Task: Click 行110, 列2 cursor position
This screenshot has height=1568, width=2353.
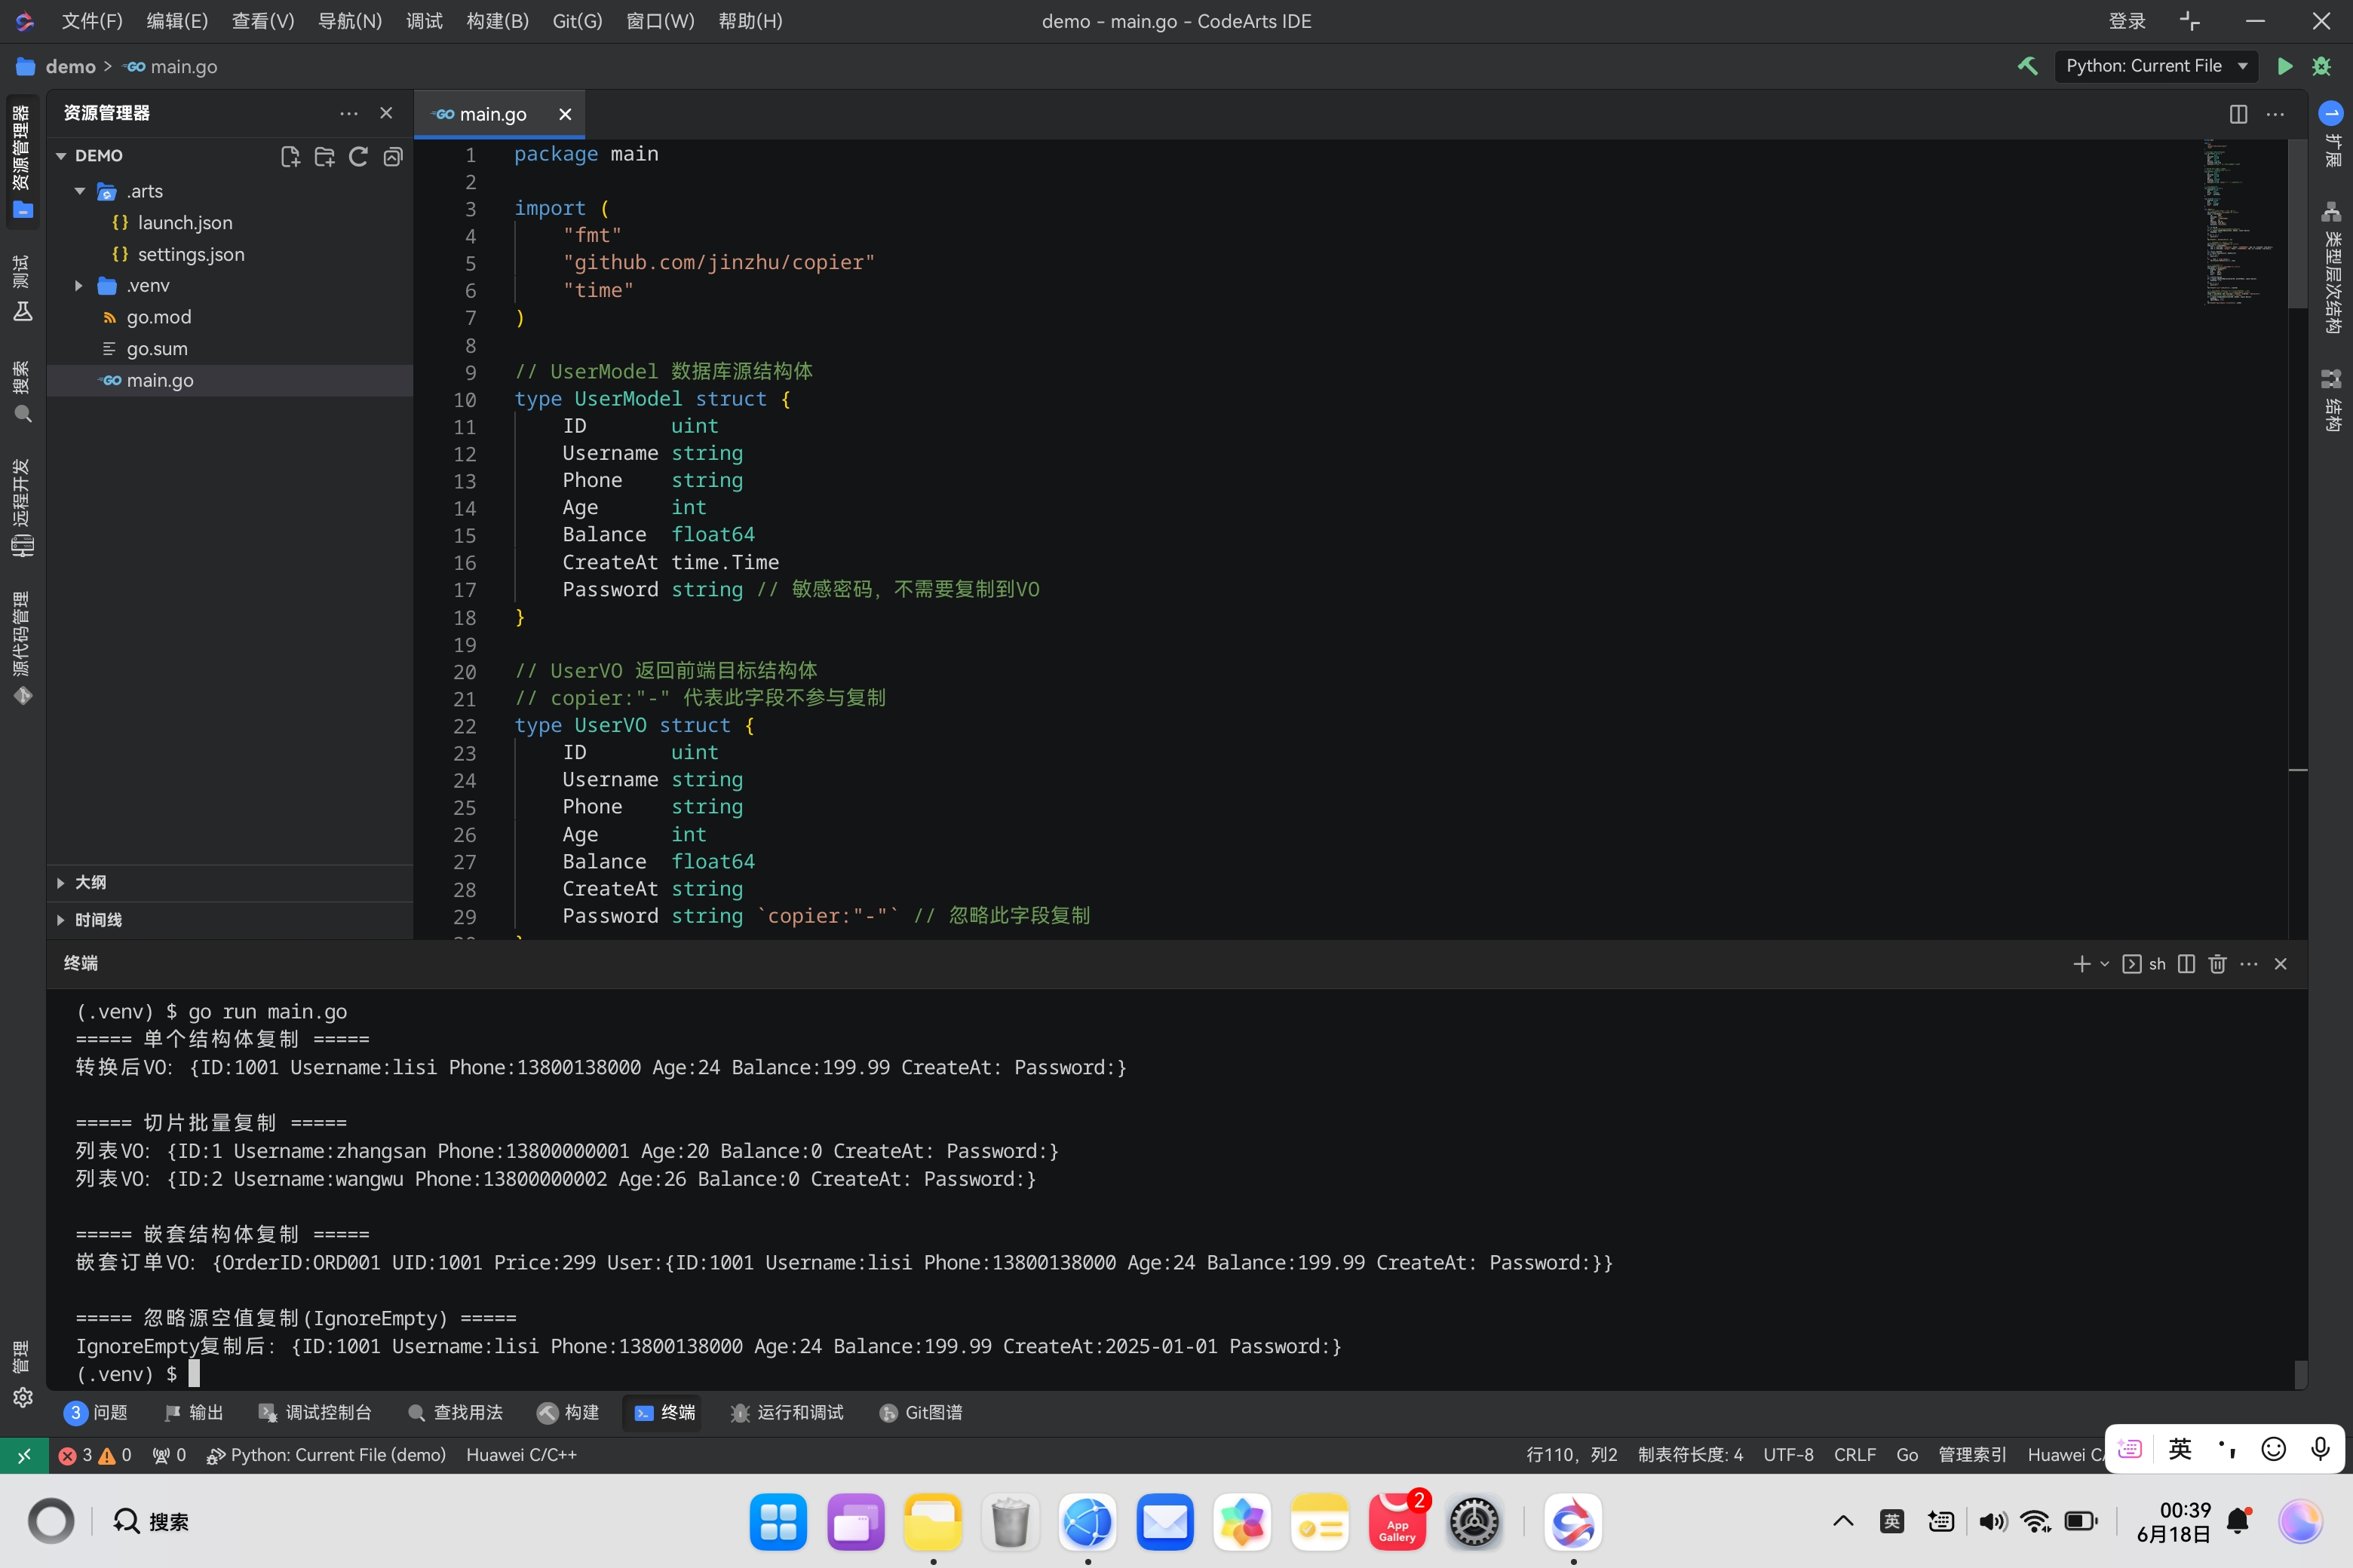Action: pyautogui.click(x=1572, y=1455)
